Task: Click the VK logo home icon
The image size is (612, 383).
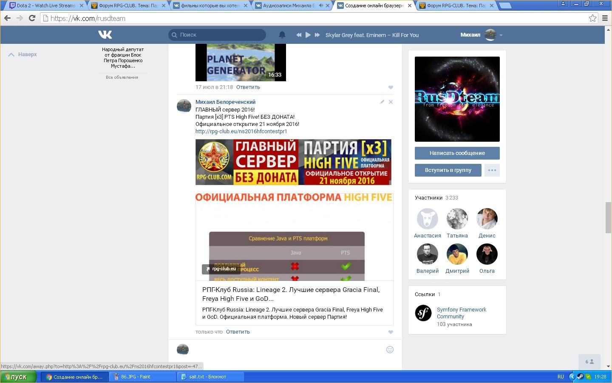Action: (x=105, y=35)
